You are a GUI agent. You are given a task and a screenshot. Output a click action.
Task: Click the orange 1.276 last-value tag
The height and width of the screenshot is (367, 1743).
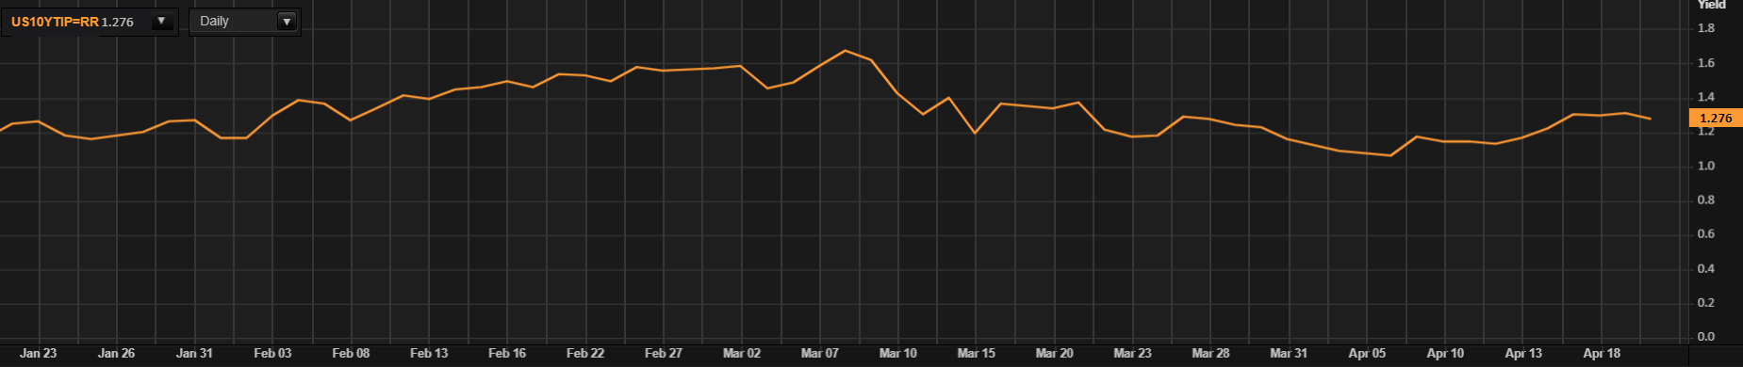tap(1716, 118)
